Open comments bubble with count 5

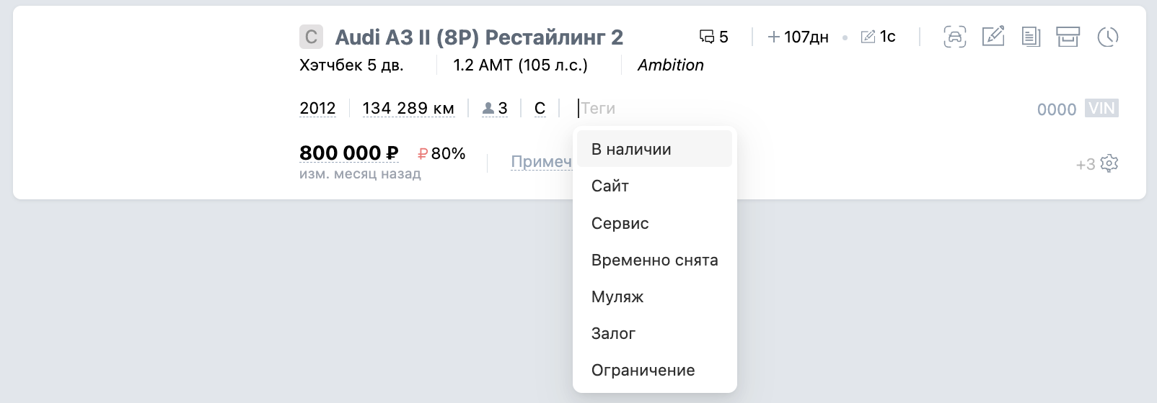tap(713, 37)
